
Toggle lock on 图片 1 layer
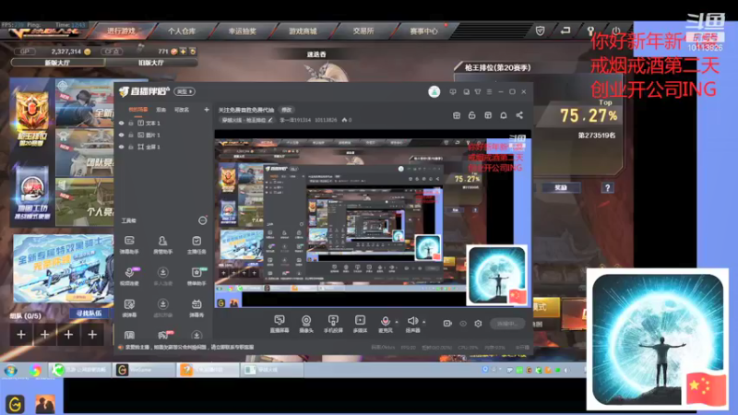(x=131, y=135)
